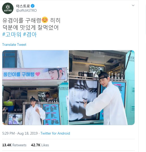Screen dimensions: 146x152
Task: Open the #고마워 hashtag
Action: pyautogui.click(x=12, y=35)
